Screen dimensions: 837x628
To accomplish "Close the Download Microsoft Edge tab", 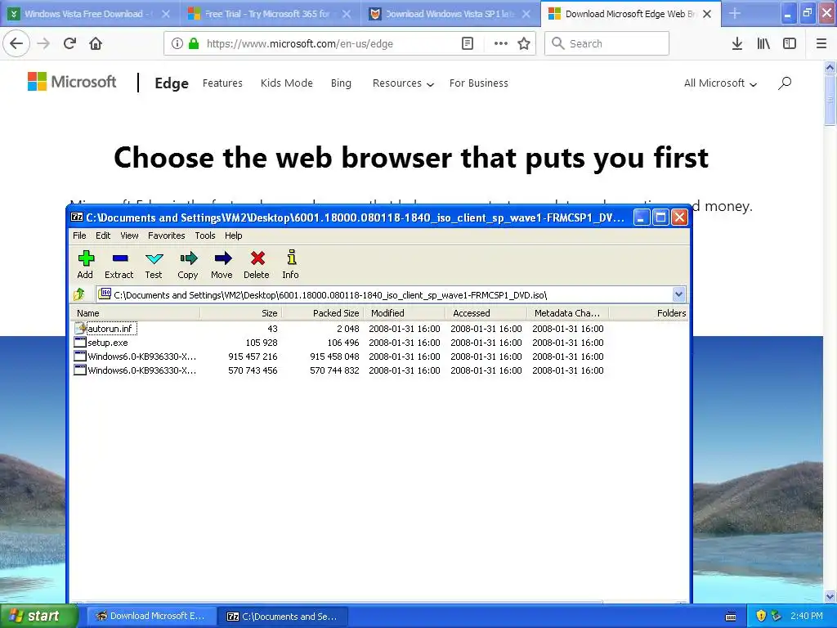I will pos(707,14).
